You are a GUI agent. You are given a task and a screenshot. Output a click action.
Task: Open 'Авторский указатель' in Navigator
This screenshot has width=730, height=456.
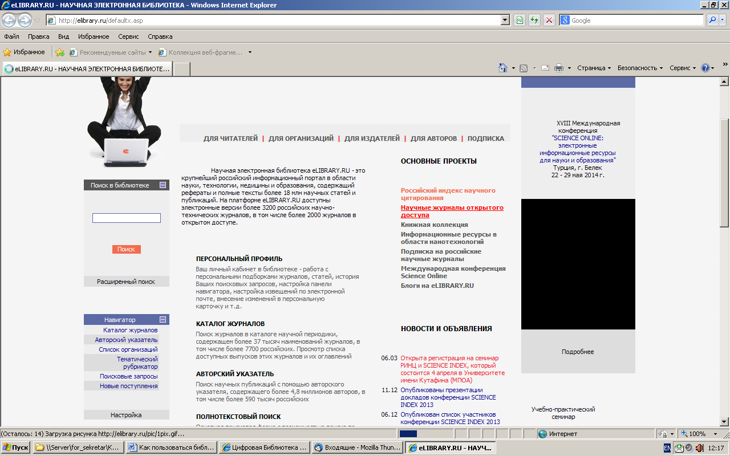pos(127,340)
